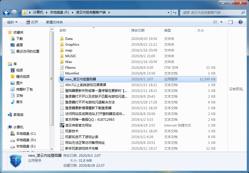The width and height of the screenshot is (249, 173).
Task: Open the recent pages dropdown arrow
Action: tap(20, 13)
